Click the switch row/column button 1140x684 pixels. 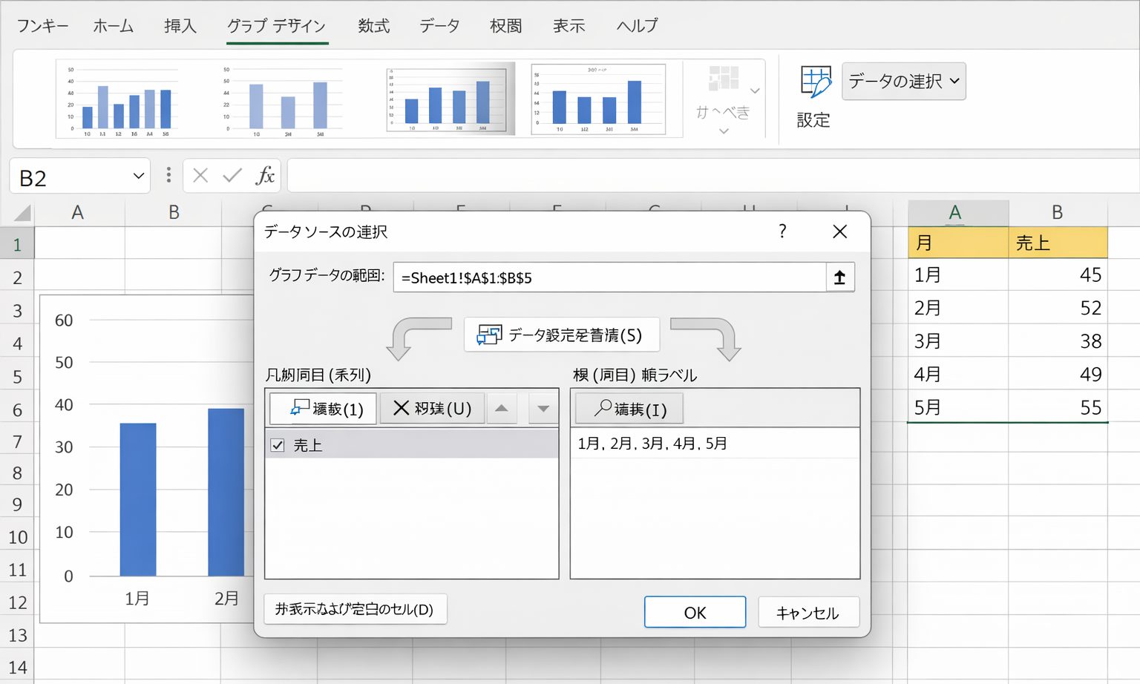561,335
